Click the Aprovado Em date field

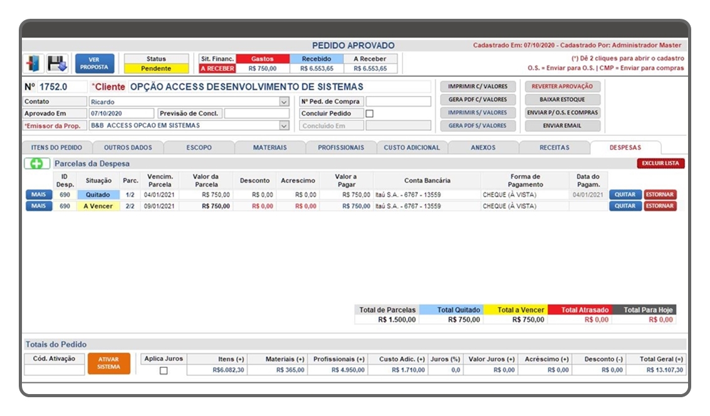(122, 113)
